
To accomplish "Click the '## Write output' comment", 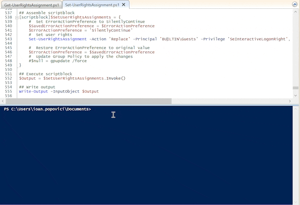I will 37,87.
